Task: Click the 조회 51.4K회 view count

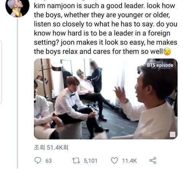Action: (x=51, y=148)
